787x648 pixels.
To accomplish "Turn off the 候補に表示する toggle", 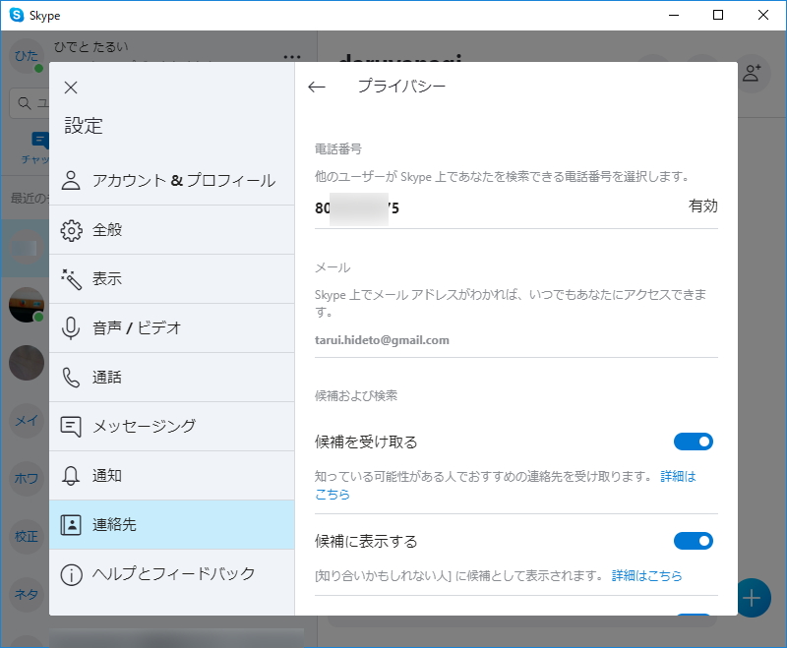I will point(694,541).
